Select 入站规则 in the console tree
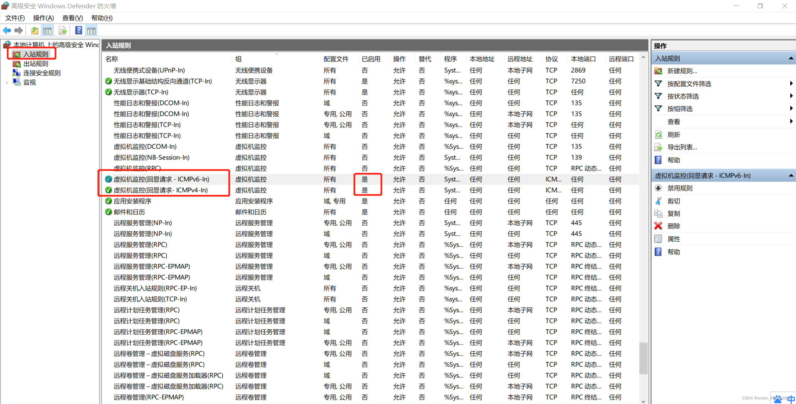 36,54
